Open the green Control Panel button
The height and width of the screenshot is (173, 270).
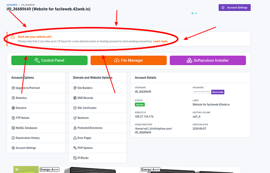pos(49,60)
